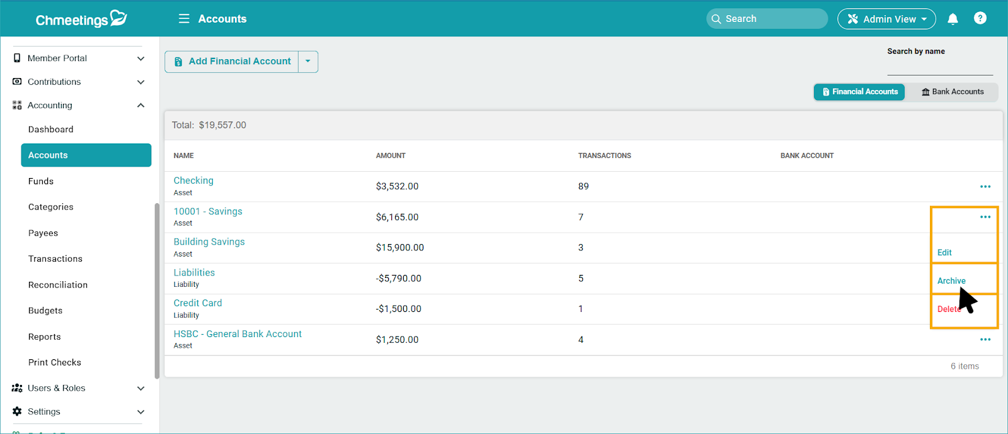Click three-dot menu for 10001 - Savings
Screen dimensions: 1008x434
[x=985, y=217]
